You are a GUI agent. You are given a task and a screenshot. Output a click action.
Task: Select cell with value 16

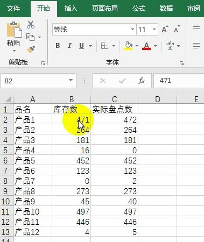(x=72, y=151)
